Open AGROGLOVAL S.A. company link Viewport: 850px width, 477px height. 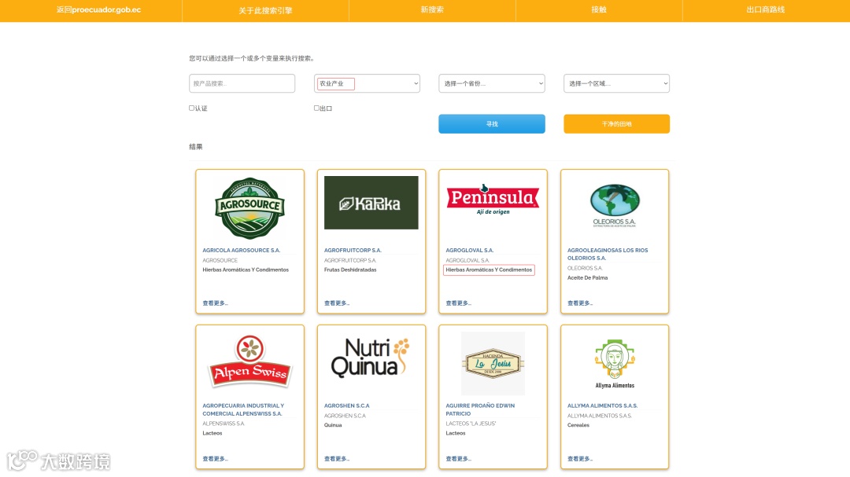click(x=469, y=250)
